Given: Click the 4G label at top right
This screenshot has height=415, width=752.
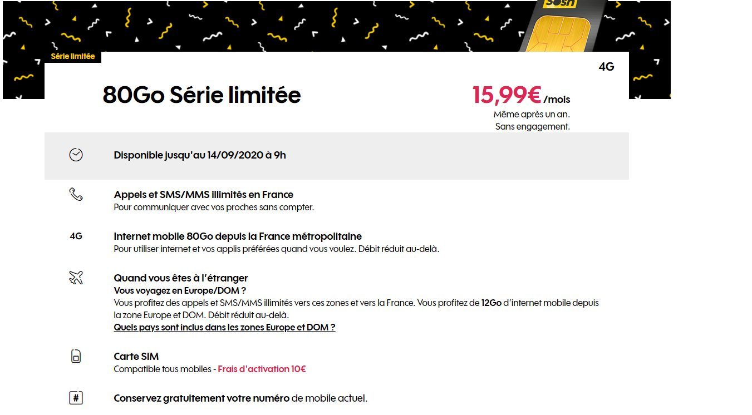Looking at the screenshot, I should pos(606,67).
